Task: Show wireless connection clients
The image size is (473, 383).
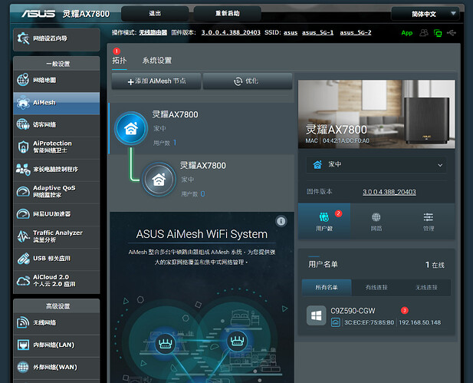Action: point(426,288)
